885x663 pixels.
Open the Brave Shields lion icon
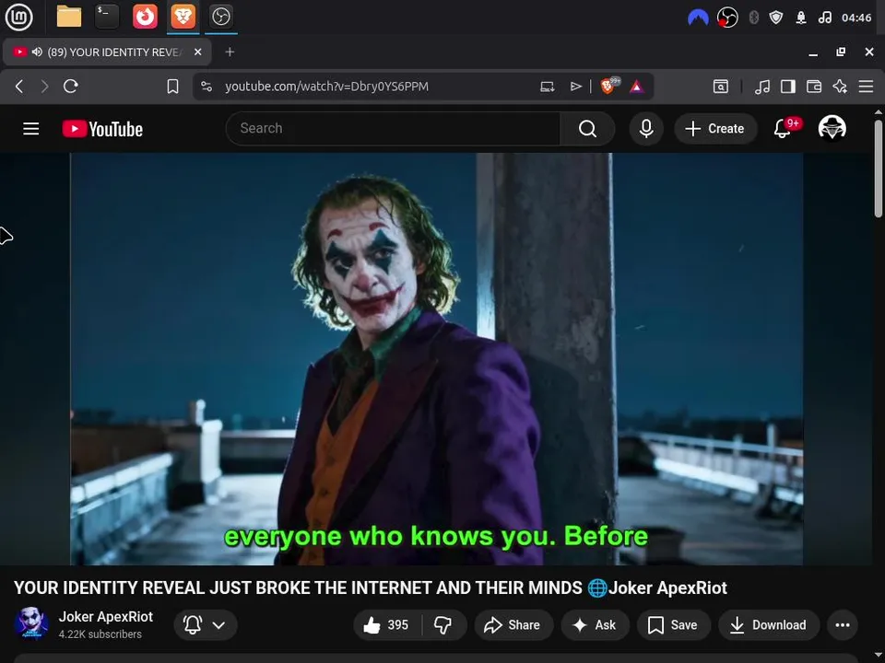608,86
